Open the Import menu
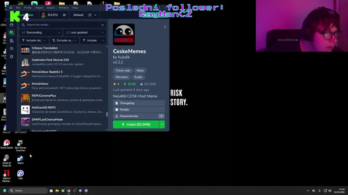 point(39,8)
